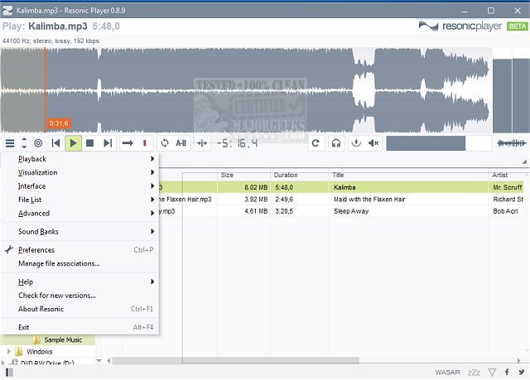Seek in the waveform near the middle

pos(246,90)
